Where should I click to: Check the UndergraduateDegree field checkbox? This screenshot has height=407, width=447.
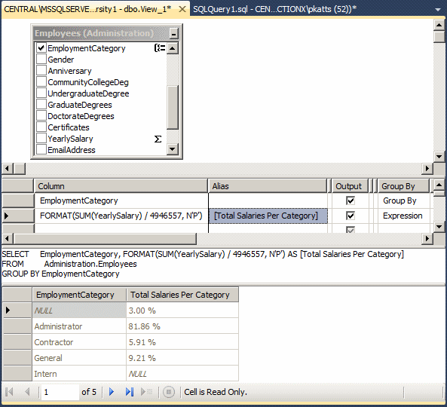(41, 93)
